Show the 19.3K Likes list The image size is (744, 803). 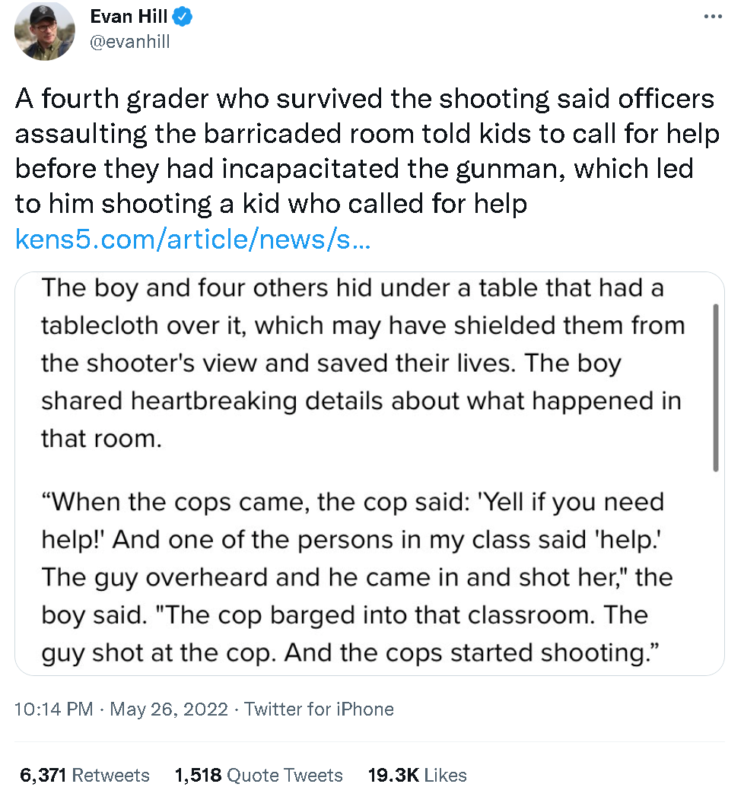(x=417, y=776)
